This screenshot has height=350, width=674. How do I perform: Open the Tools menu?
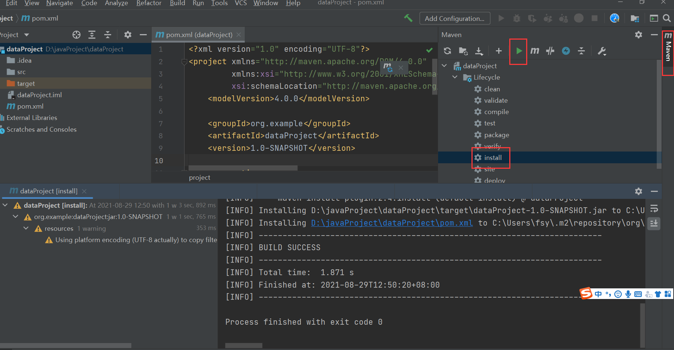(x=219, y=3)
